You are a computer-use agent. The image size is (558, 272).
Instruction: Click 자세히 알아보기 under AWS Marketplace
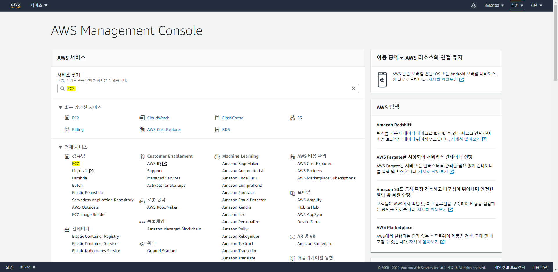click(x=427, y=242)
